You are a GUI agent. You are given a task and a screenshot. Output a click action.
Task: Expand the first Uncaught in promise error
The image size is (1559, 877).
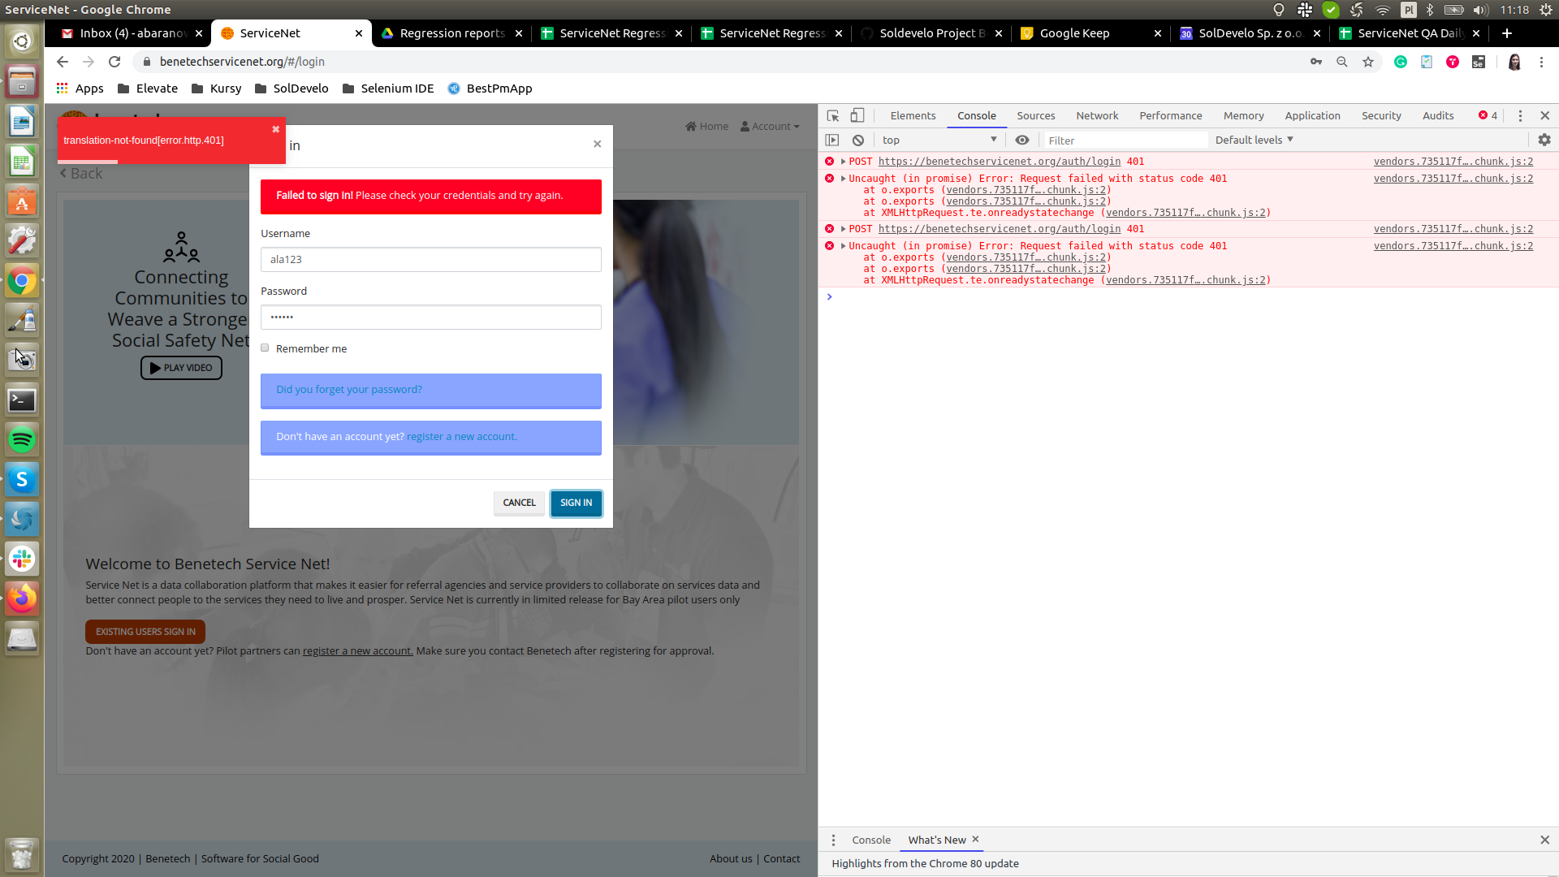(x=844, y=179)
